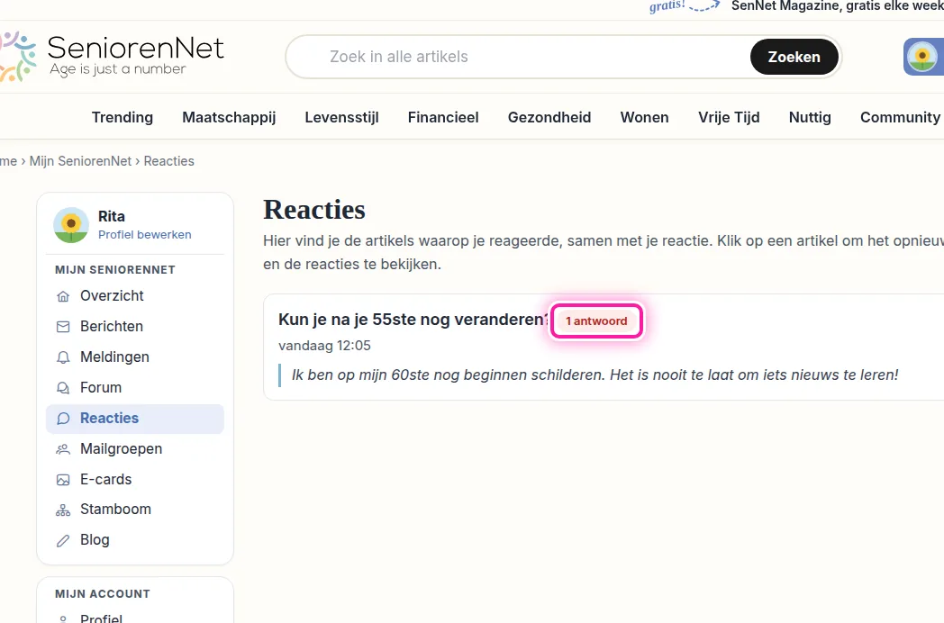Click the E-cards image icon
The height and width of the screenshot is (623, 944).
63,480
